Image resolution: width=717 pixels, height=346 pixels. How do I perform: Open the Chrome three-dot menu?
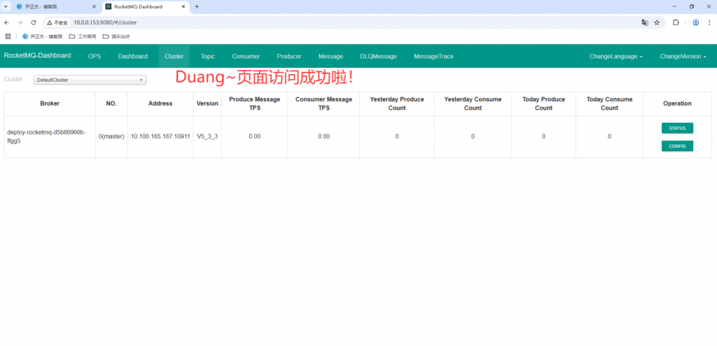click(x=710, y=22)
